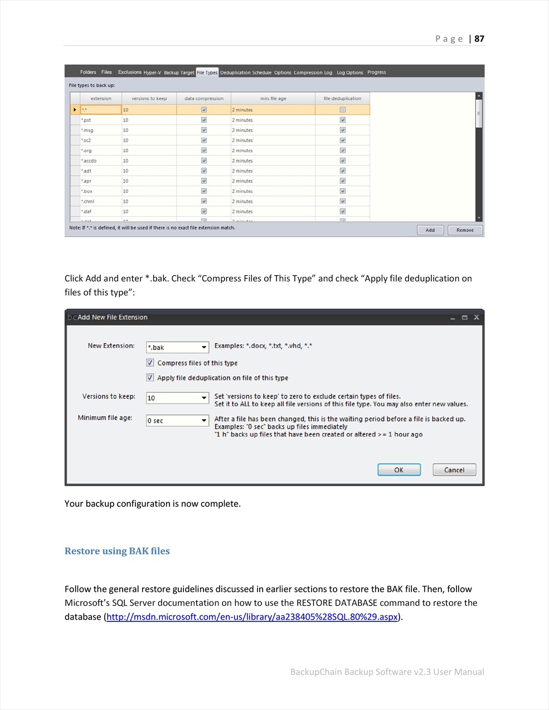Toggle data compression checkbox for *.pst row
549x710 pixels.
[x=204, y=120]
